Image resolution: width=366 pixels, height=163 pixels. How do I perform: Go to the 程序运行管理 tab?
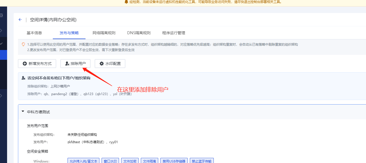coord(173,33)
